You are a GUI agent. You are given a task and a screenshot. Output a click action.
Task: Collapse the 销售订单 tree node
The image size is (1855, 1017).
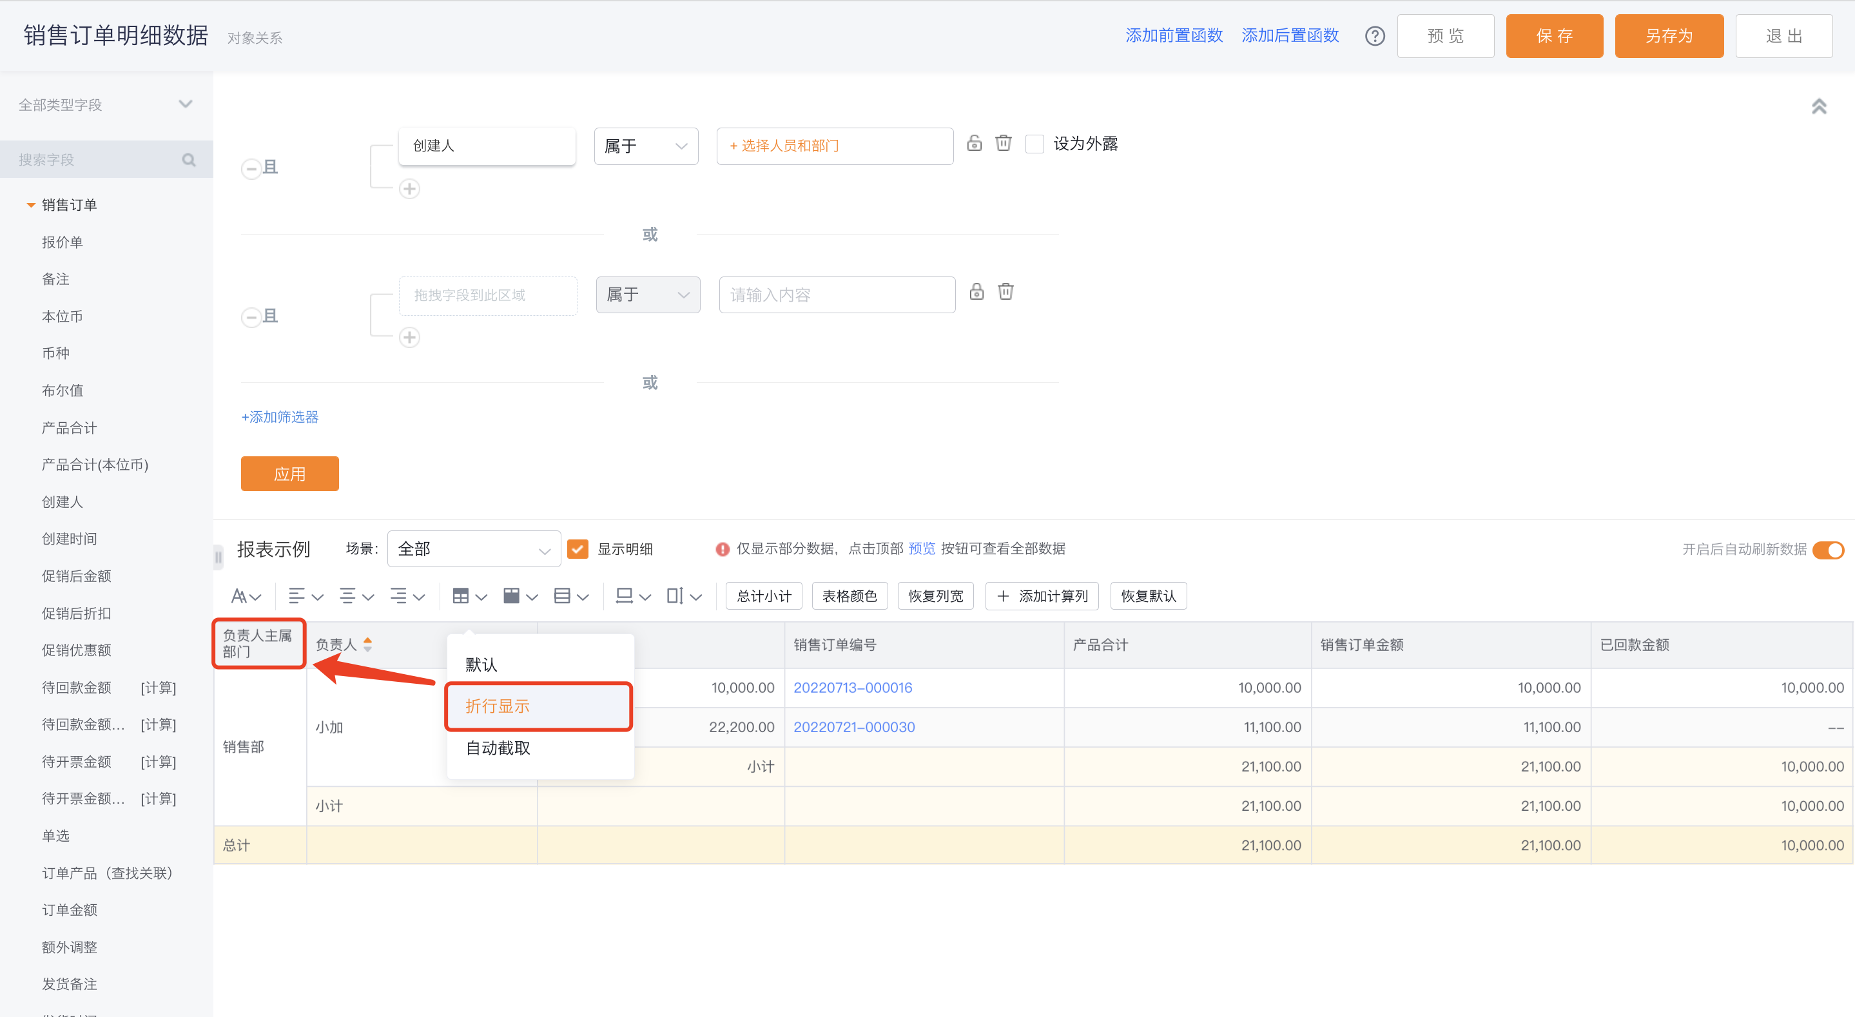point(31,204)
